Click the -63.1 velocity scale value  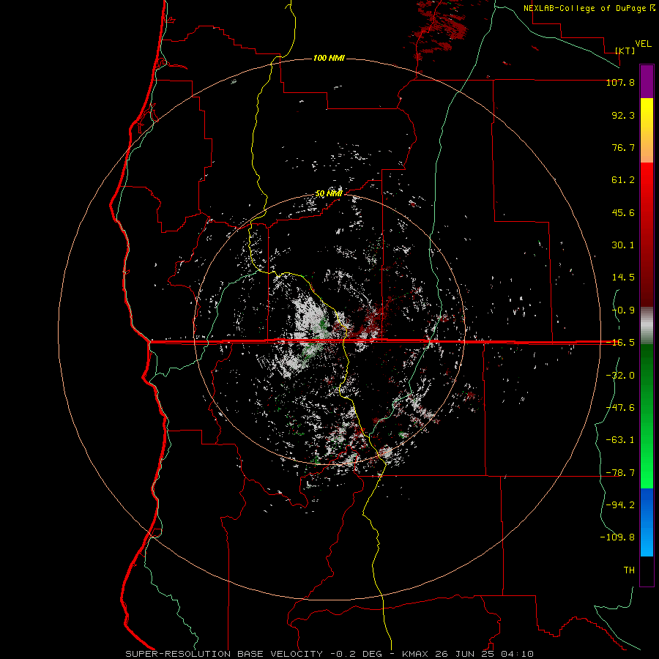[x=620, y=440]
